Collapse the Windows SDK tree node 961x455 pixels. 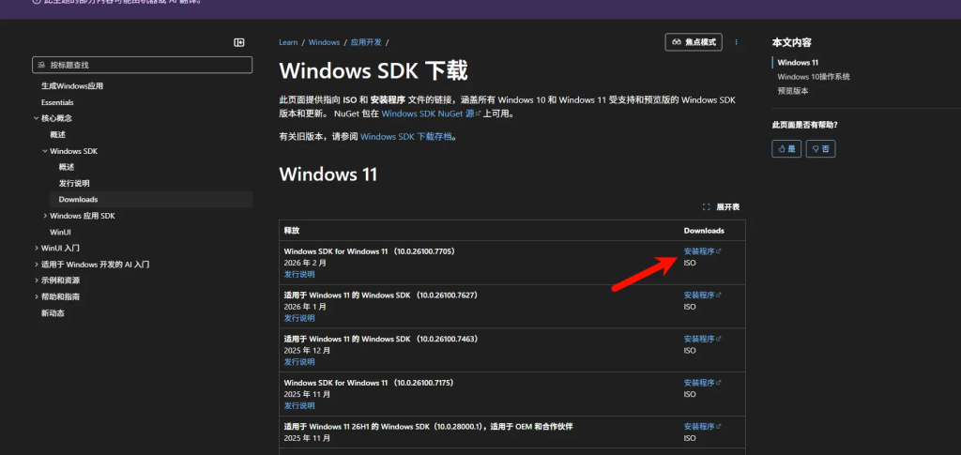pyautogui.click(x=45, y=151)
